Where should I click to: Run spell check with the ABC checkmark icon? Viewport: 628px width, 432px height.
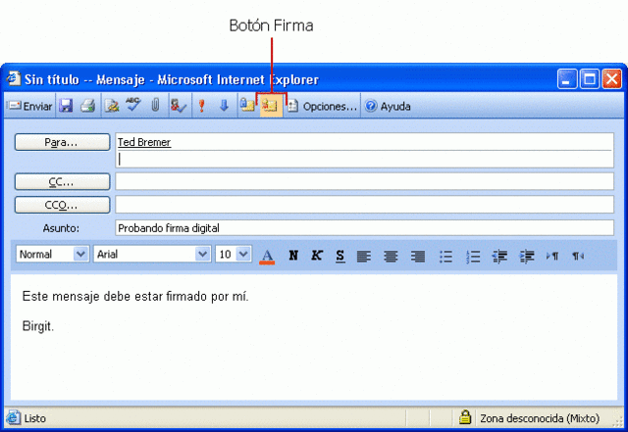(133, 105)
